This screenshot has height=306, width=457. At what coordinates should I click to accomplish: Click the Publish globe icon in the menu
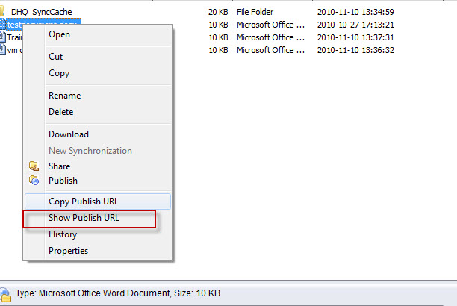point(34,181)
